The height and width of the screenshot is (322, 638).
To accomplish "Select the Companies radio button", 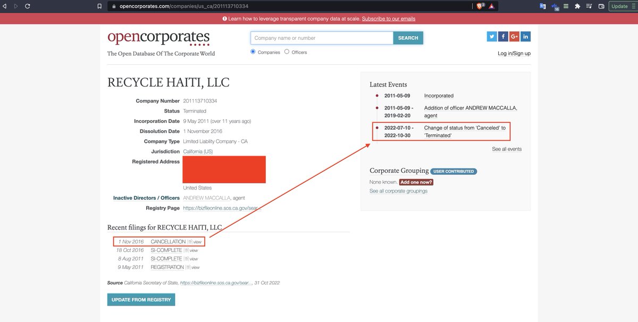I will pyautogui.click(x=253, y=52).
